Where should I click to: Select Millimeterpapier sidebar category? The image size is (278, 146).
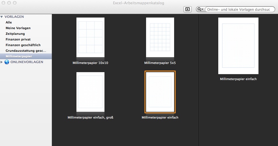[19, 56]
